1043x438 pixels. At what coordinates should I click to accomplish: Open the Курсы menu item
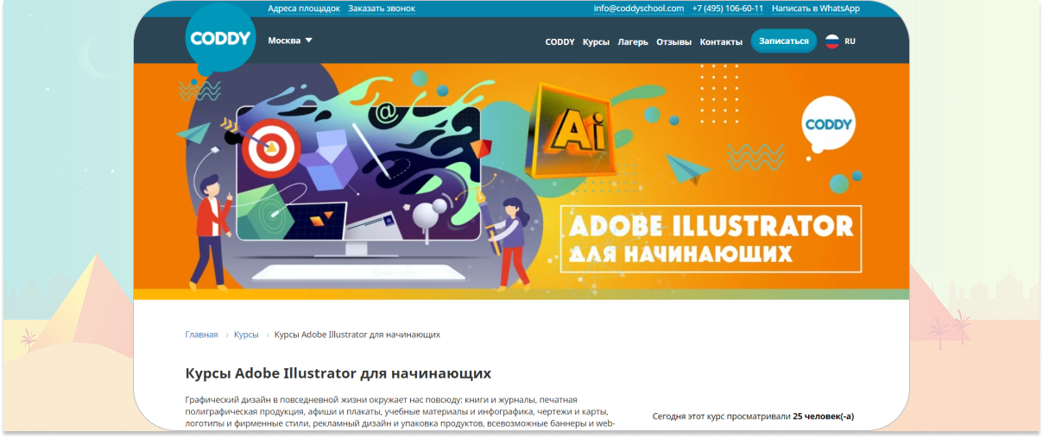click(596, 41)
